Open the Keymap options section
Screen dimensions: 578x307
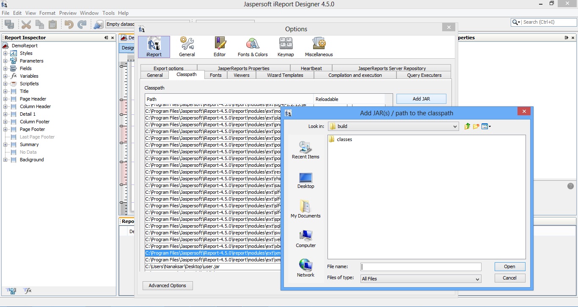click(286, 46)
